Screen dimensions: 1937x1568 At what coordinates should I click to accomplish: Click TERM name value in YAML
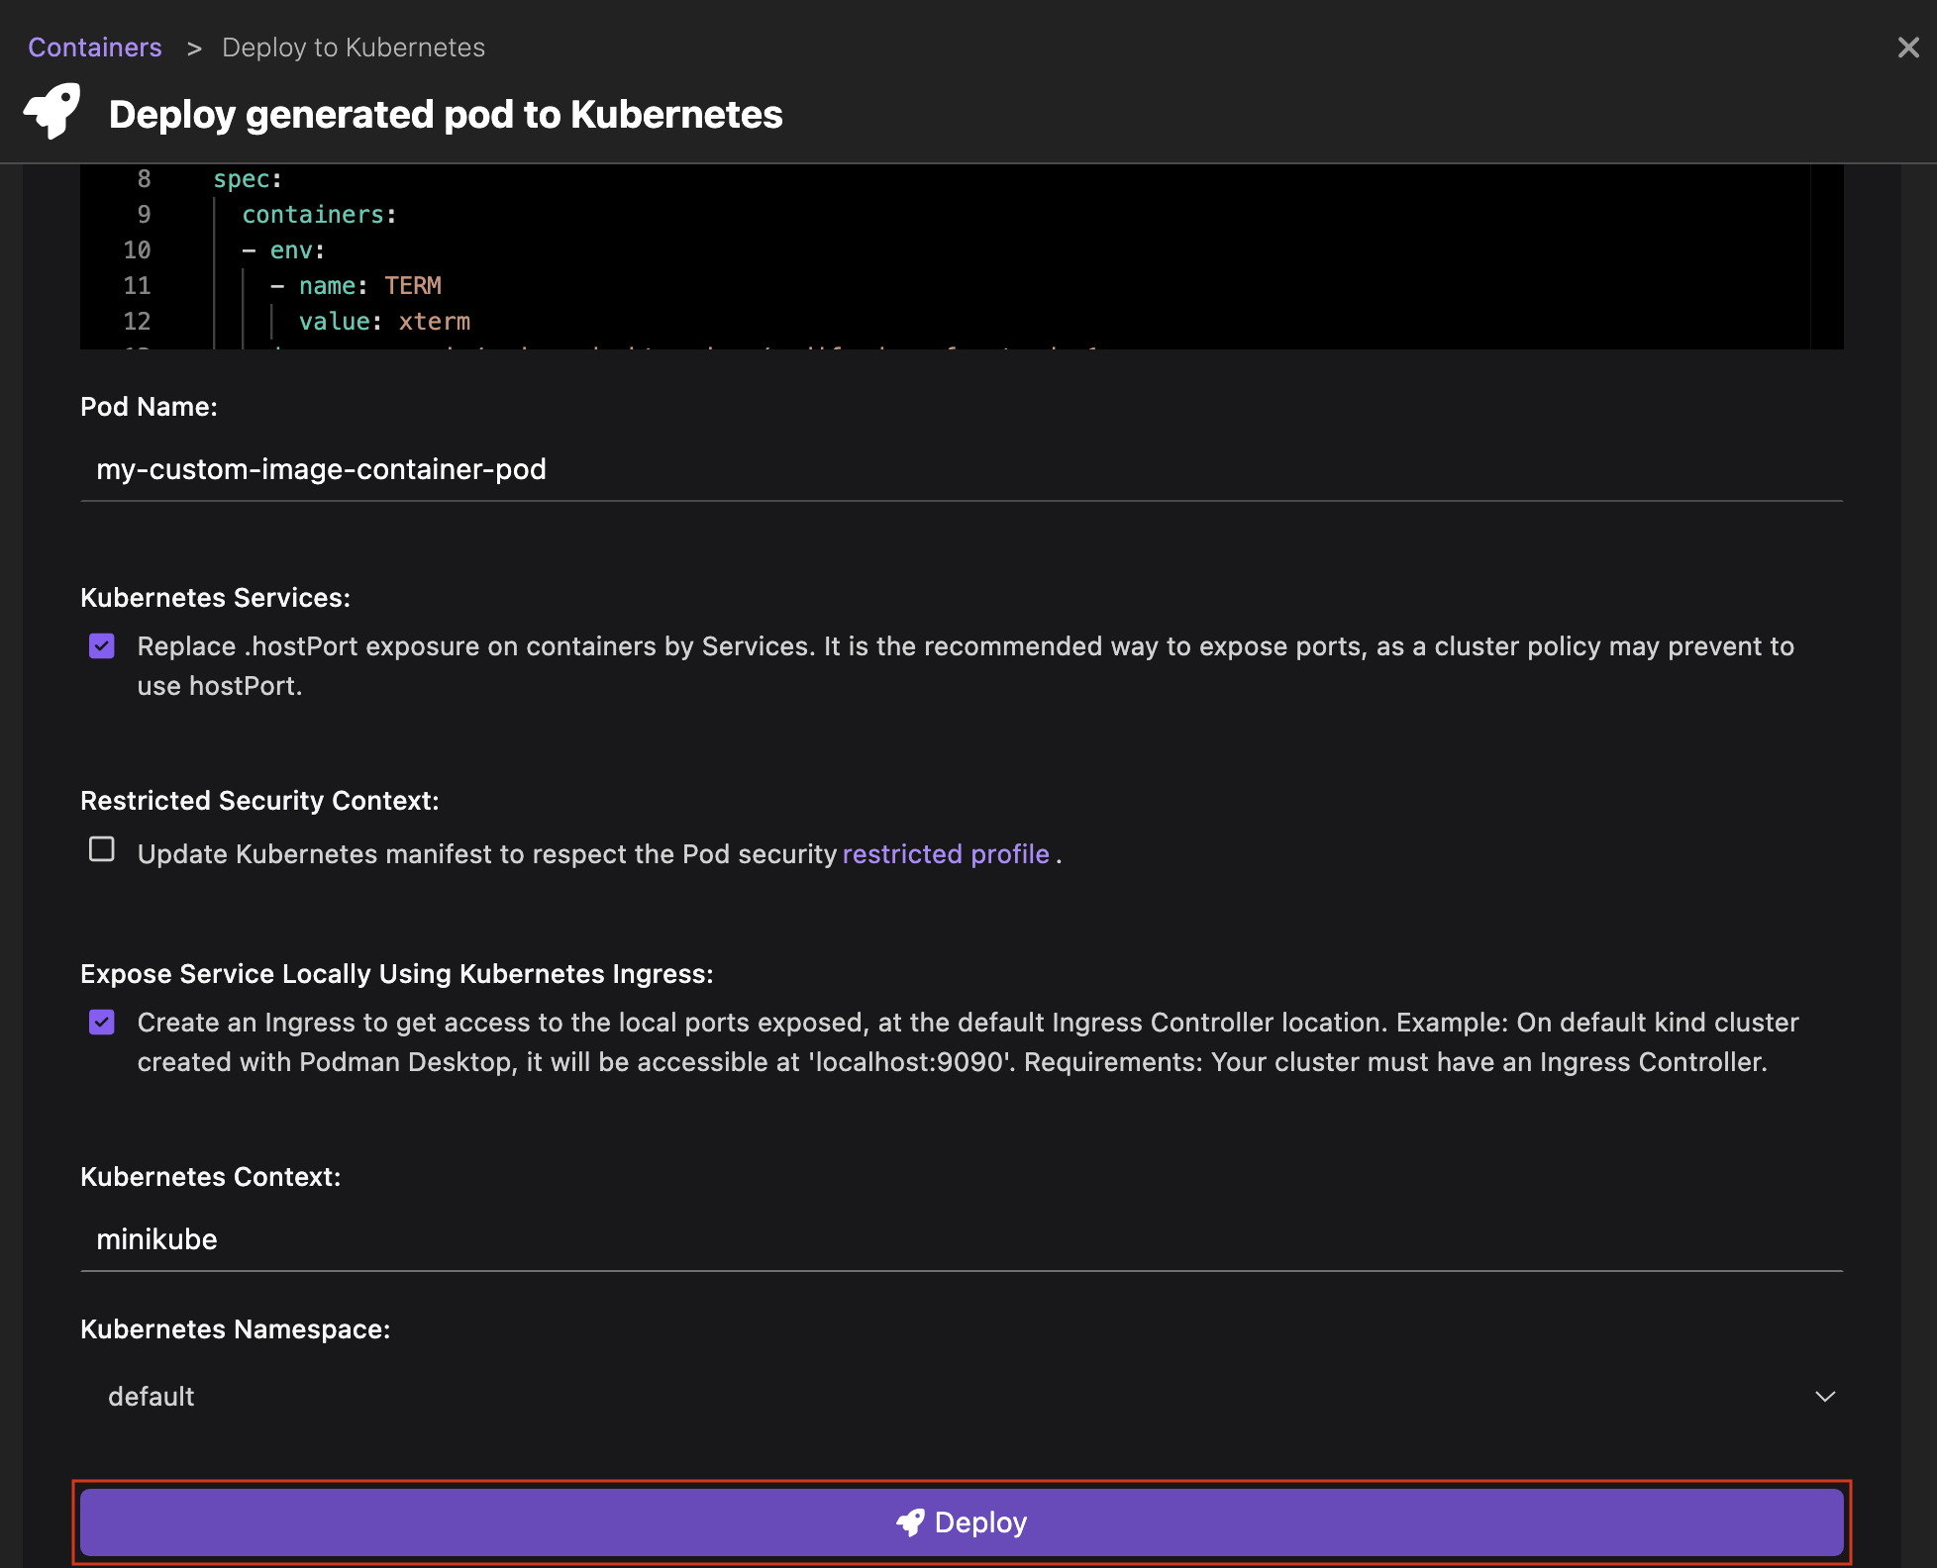coord(412,286)
